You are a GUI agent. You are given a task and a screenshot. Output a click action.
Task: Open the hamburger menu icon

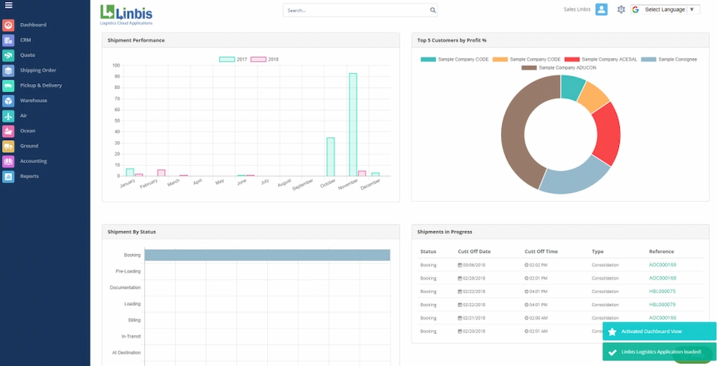tap(8, 6)
